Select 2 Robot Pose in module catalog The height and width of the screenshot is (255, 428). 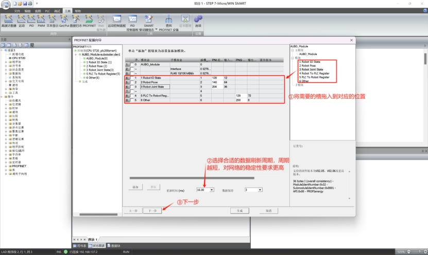308,65
